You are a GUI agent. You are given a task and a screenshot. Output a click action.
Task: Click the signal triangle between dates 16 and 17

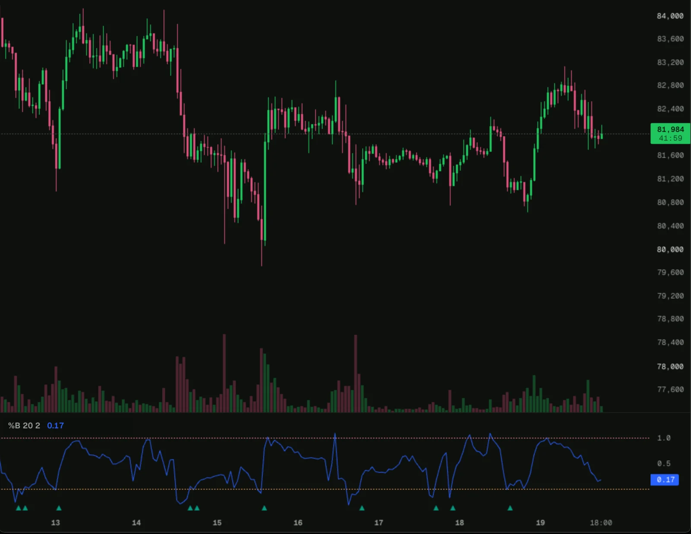coord(362,508)
